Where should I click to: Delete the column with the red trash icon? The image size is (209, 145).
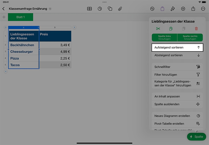[x=196, y=29]
